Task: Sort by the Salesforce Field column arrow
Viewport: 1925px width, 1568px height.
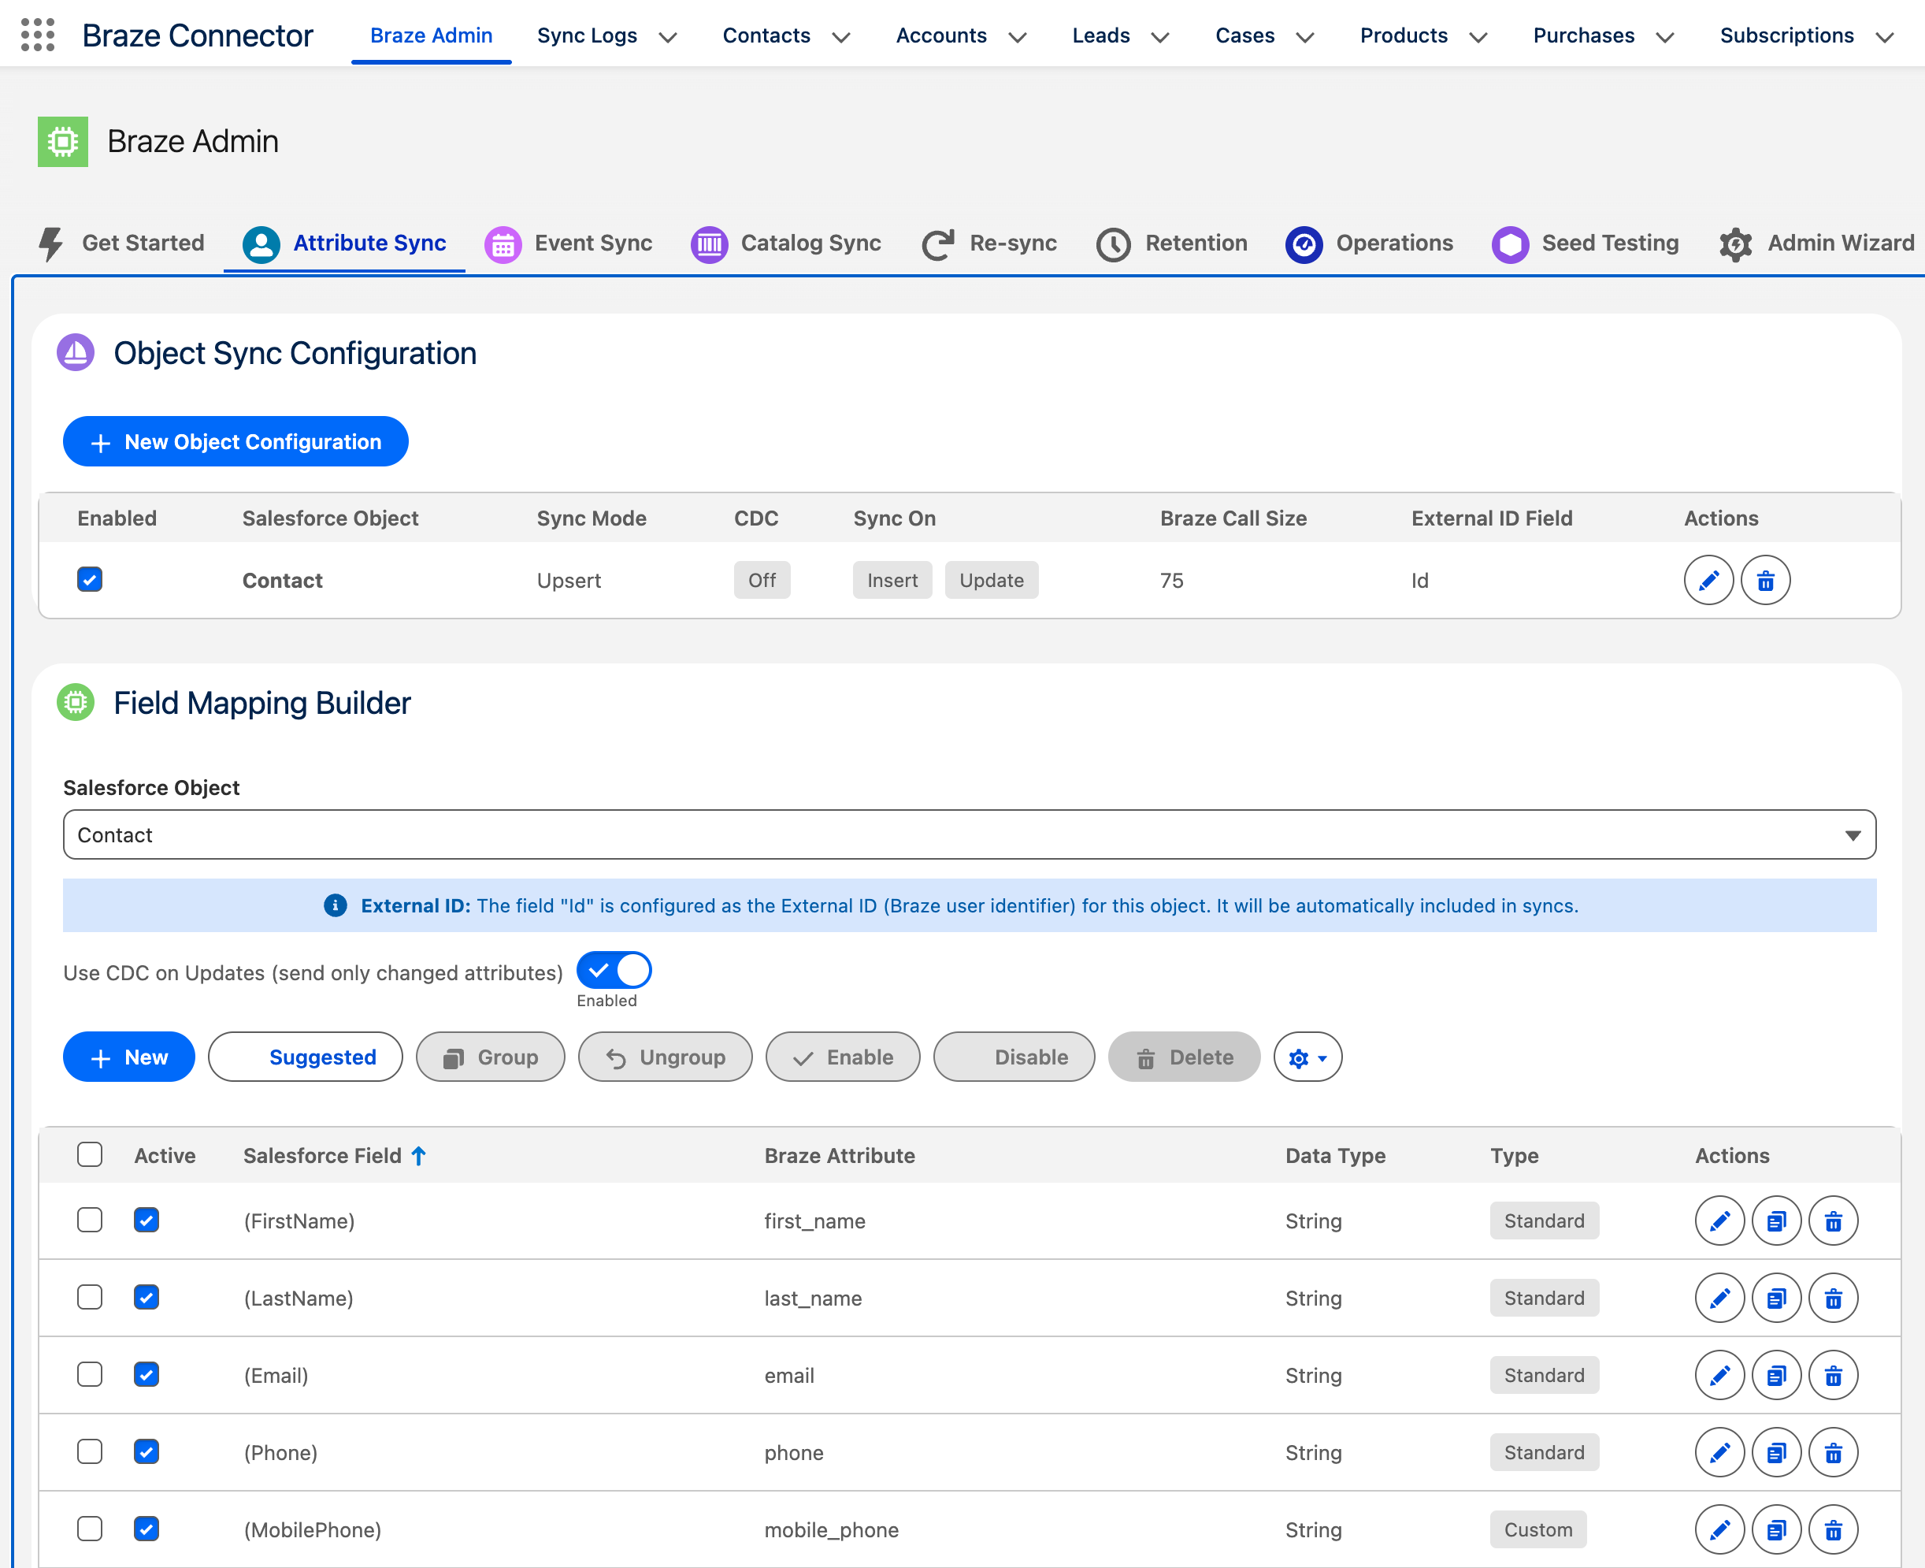Action: click(x=418, y=1154)
